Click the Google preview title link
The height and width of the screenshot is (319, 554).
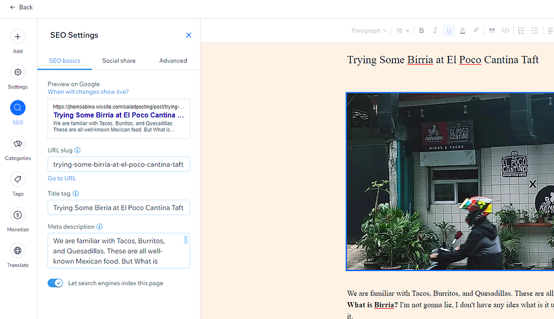pos(119,115)
